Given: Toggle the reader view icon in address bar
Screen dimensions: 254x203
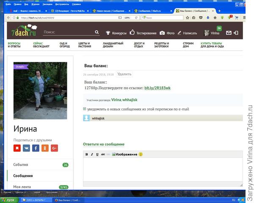Looking at the screenshot, I should pos(120,18).
